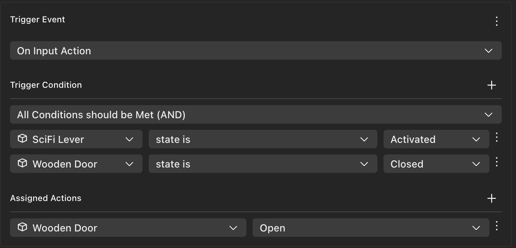The width and height of the screenshot is (516, 248).
Task: Open the Activated state value dropdown
Action: pos(436,139)
